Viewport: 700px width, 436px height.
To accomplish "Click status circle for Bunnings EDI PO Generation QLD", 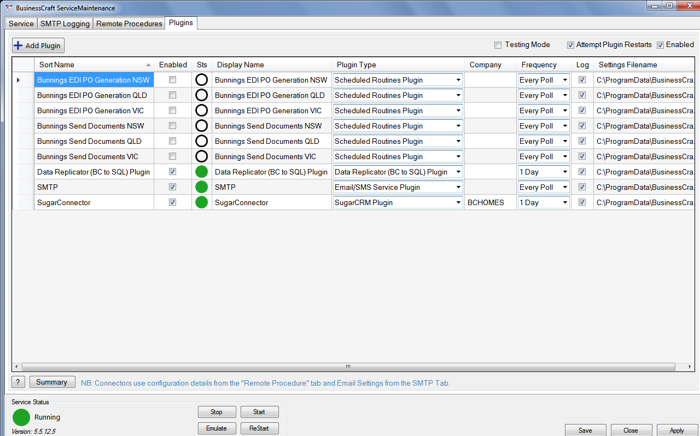I will point(202,95).
